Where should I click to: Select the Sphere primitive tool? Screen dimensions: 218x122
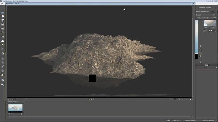tap(3, 16)
